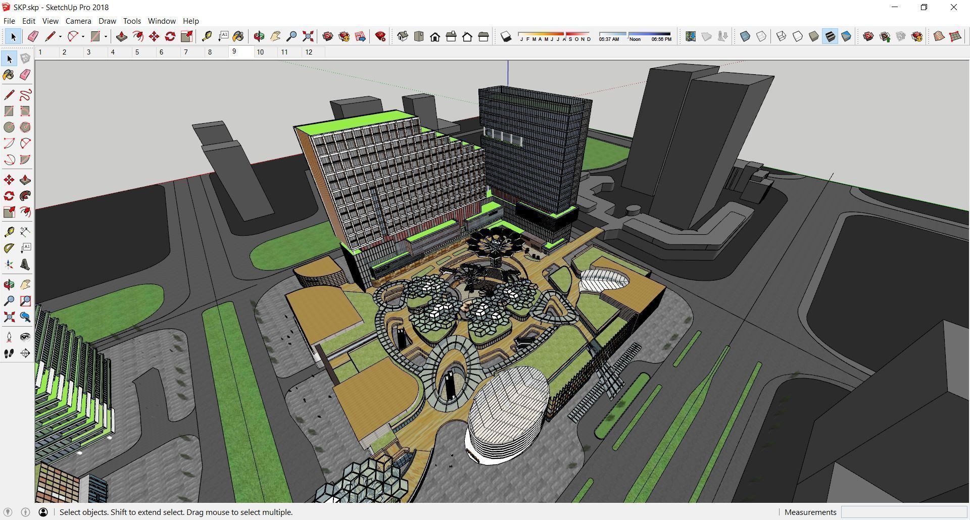Pick the Protractor tool
The height and width of the screenshot is (520, 970).
(9, 248)
